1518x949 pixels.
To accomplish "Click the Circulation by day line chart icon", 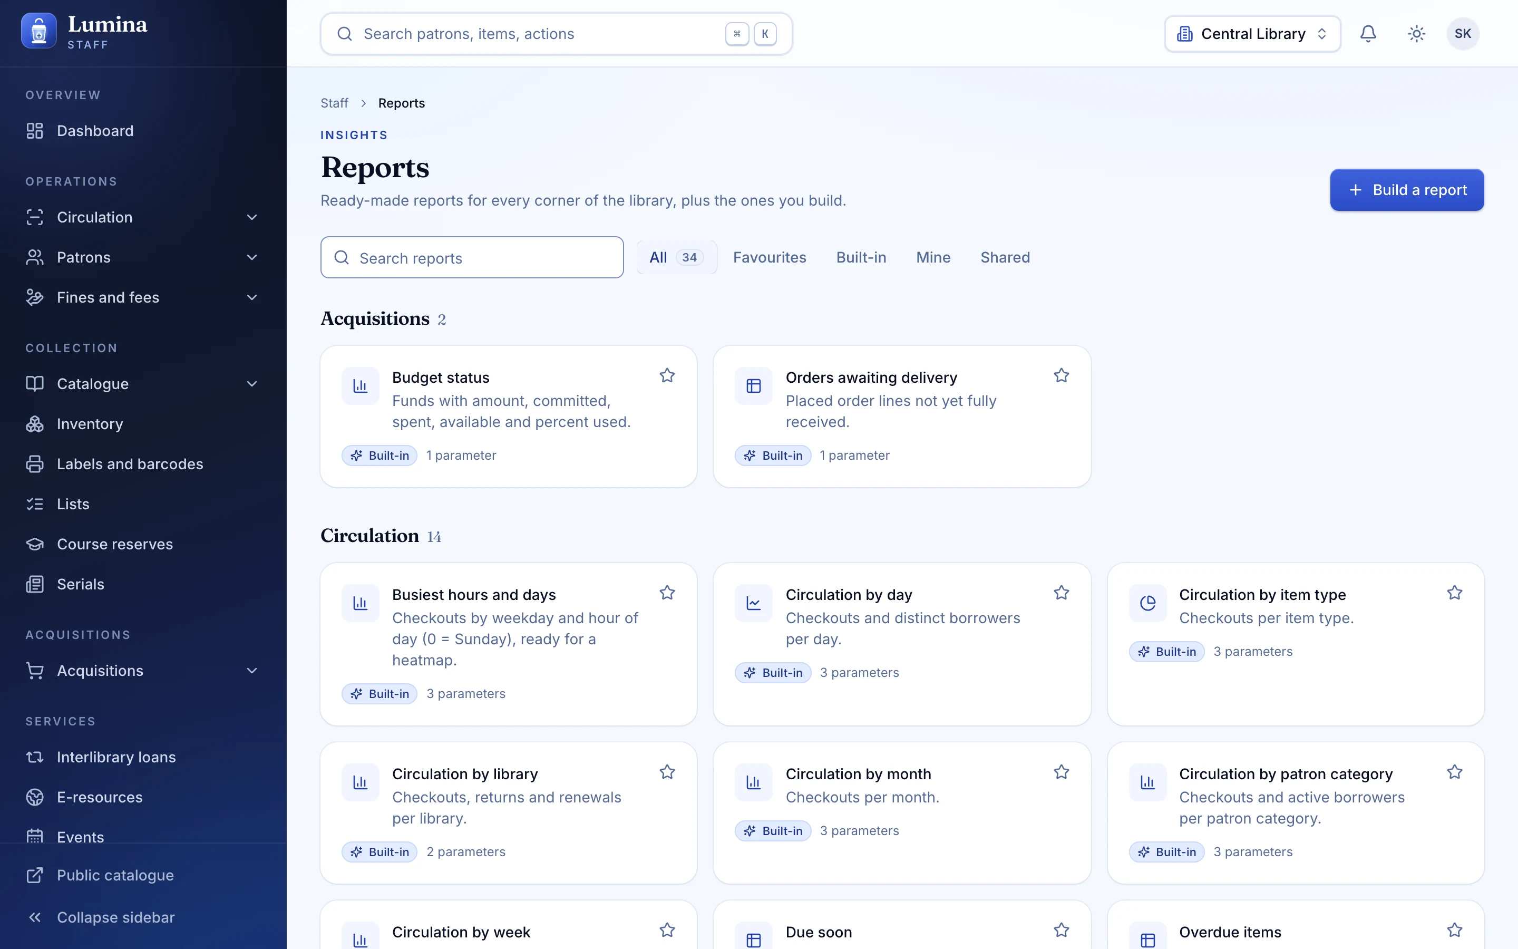I will [x=753, y=603].
